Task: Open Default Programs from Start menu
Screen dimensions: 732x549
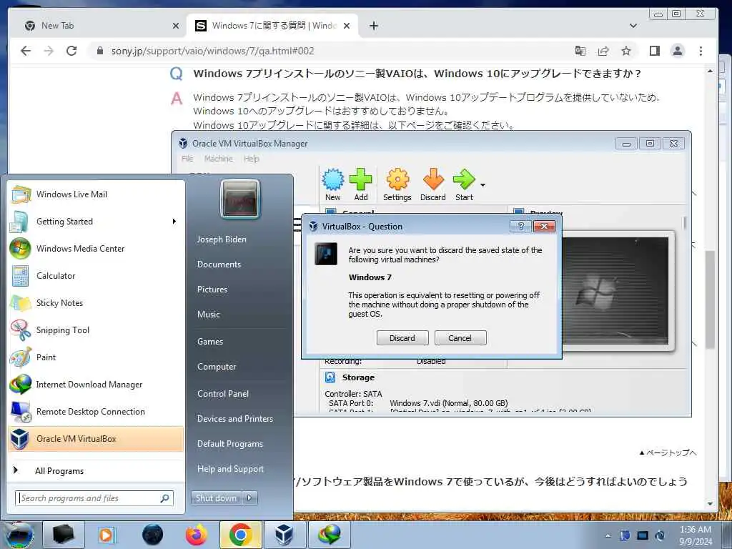Action: click(229, 443)
